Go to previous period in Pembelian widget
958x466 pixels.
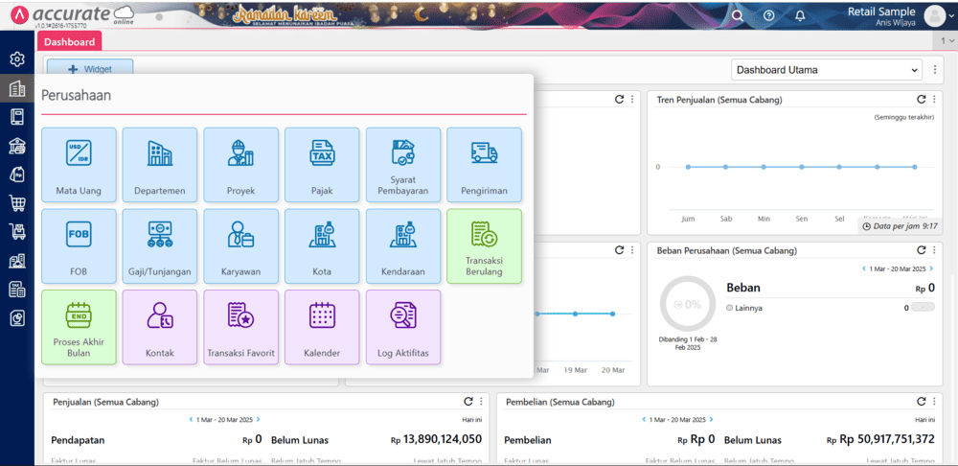[x=644, y=420]
